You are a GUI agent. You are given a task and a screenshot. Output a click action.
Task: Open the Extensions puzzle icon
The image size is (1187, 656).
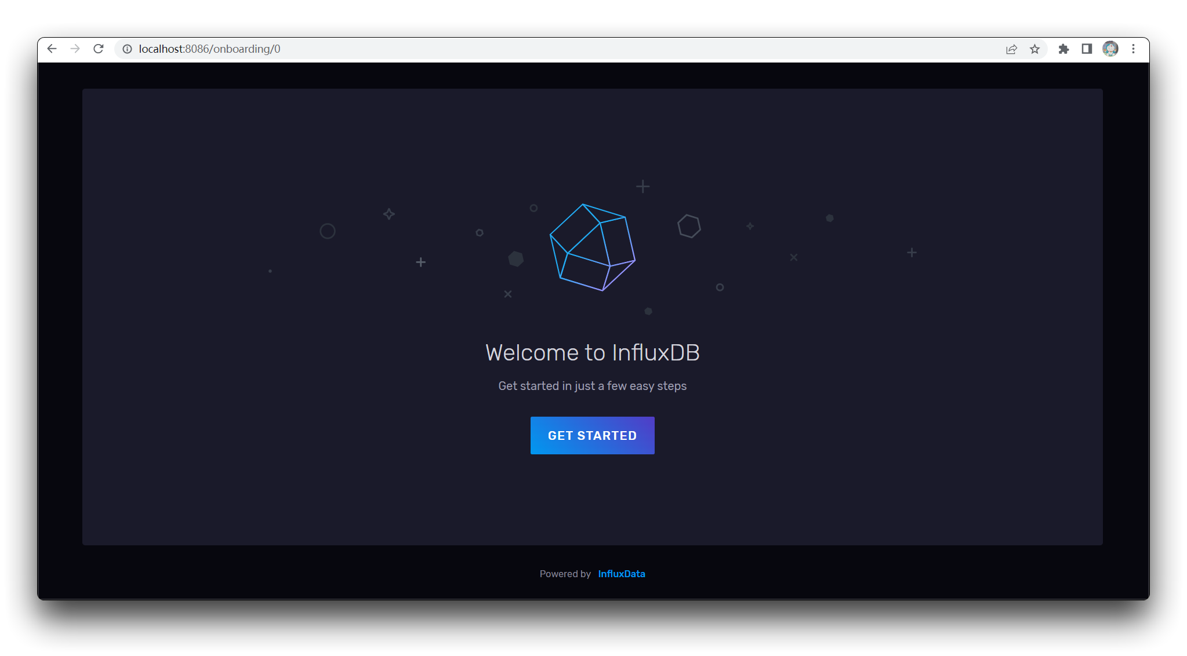pos(1063,49)
